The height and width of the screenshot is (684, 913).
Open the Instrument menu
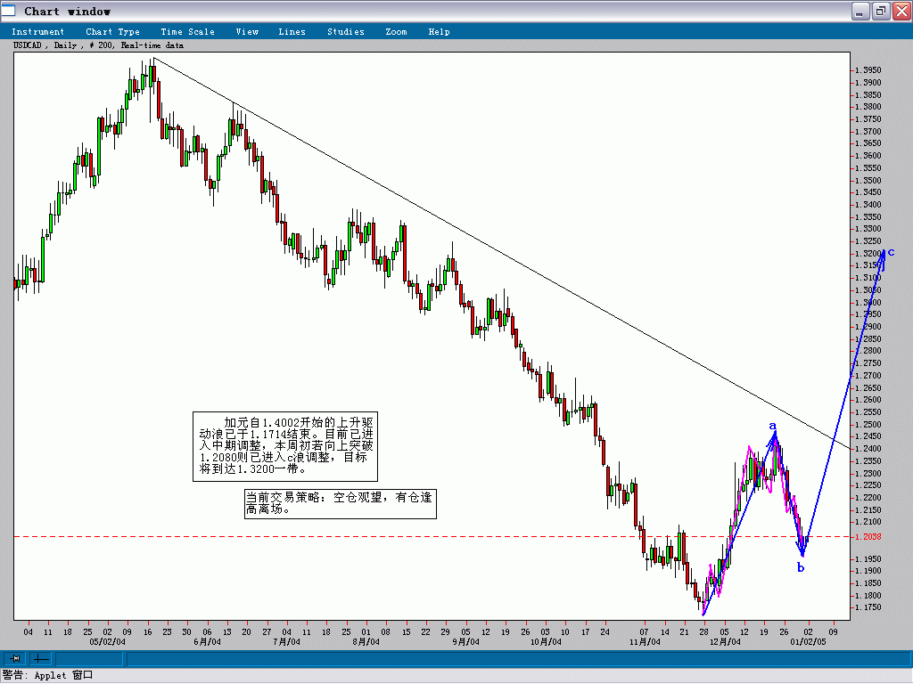pos(37,32)
